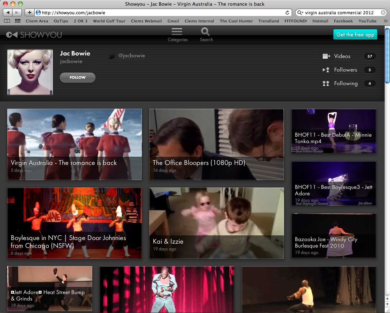This screenshot has width=390, height=313.
Task: Open the 2 OR 3 bookmark
Action: [x=81, y=21]
